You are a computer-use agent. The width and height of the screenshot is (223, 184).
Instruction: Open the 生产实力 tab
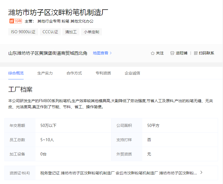click(45, 73)
